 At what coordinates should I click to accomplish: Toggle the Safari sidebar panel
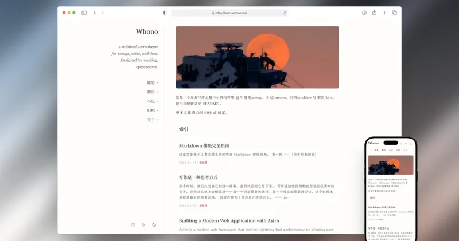coord(84,13)
